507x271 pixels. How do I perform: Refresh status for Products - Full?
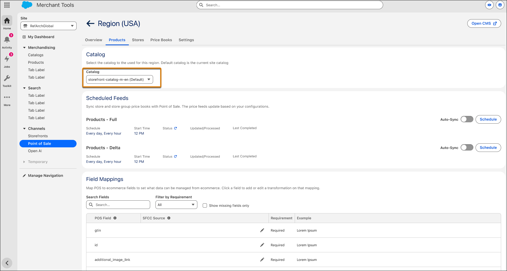click(x=175, y=128)
